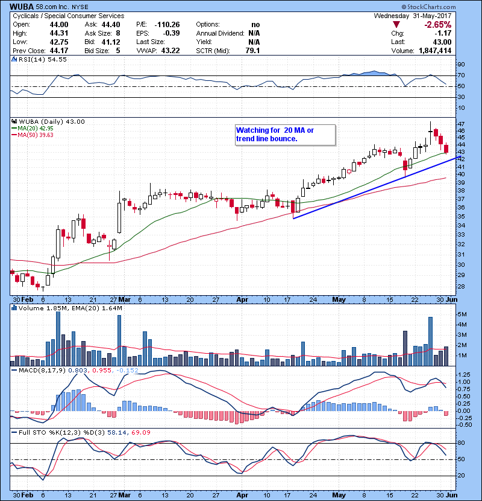The height and width of the screenshot is (501, 482).
Task: Click the Ask Size value 8
Action: (118, 33)
